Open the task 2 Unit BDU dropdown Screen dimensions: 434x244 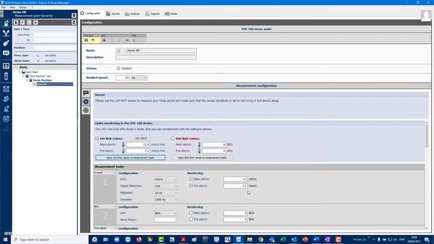tap(165, 213)
